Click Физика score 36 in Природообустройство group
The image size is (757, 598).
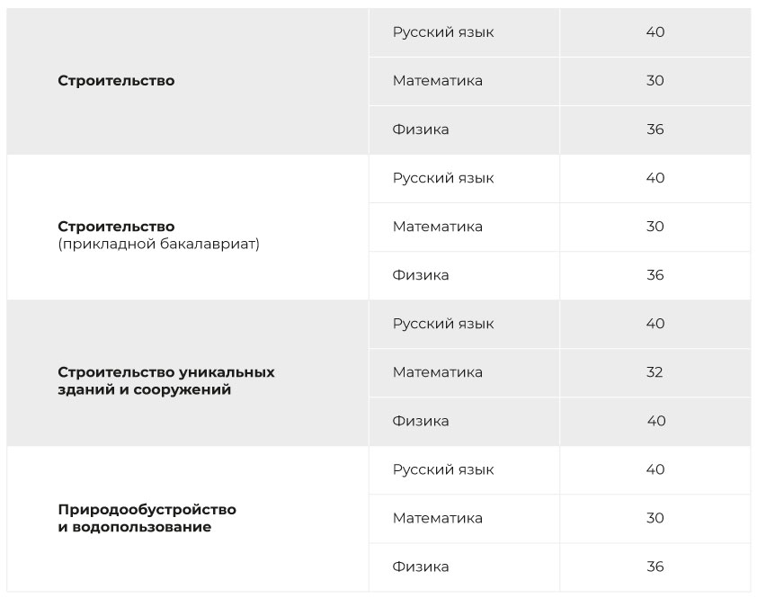pos(655,567)
